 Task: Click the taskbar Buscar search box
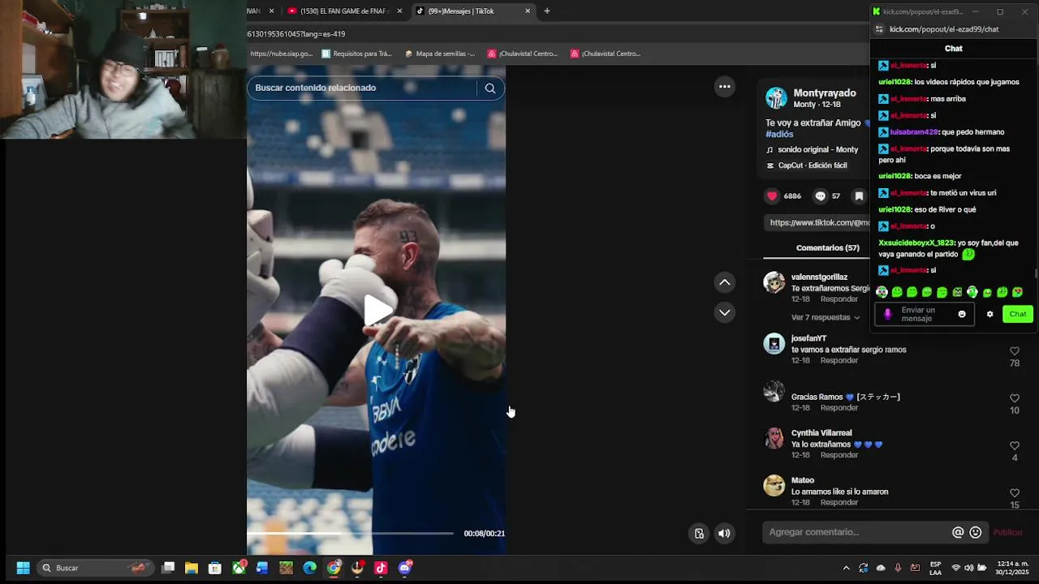96,568
